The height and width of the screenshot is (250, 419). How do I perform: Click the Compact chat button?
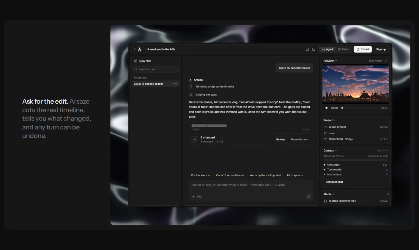click(x=334, y=182)
